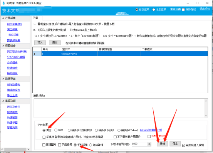Screen dimensions: 213x153
Task: Click the 导入 button
Action: 40,43
